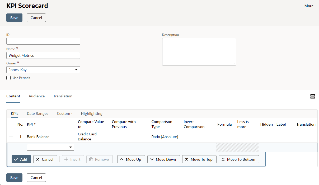The image size is (319, 185).
Task: Click the top Cancel button next to Save
Action: coord(36,18)
